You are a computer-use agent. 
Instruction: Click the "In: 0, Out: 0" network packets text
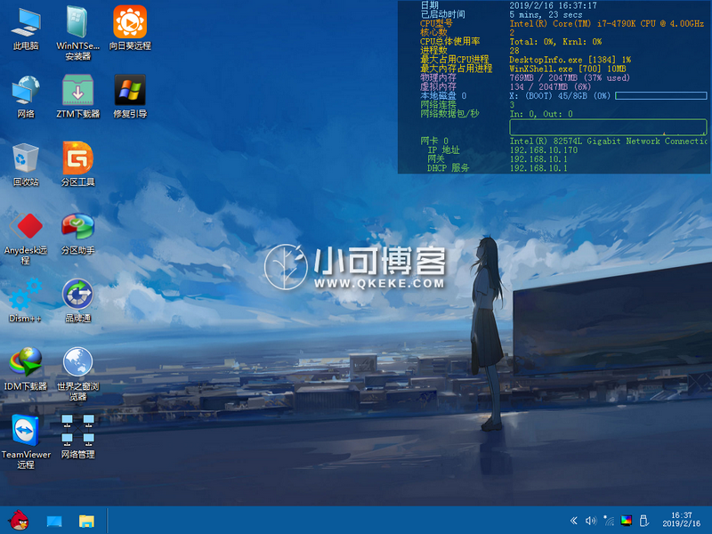[541, 114]
